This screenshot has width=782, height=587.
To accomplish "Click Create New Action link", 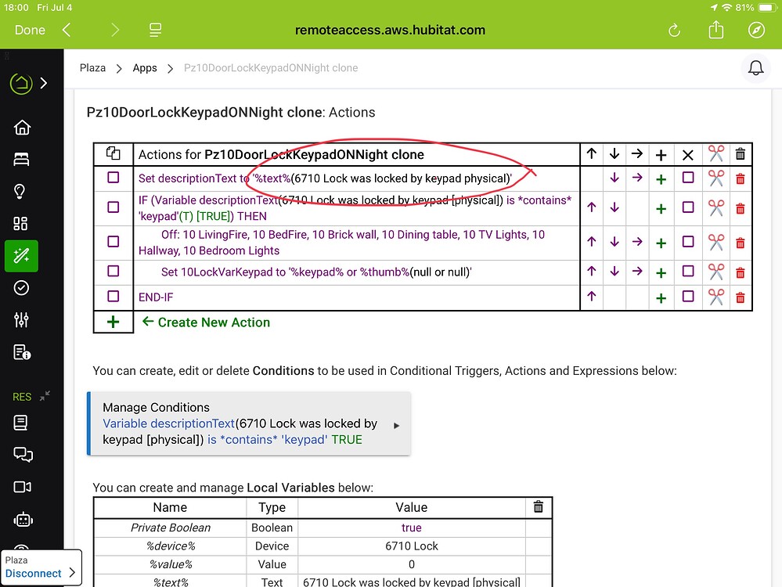I will coord(213,322).
